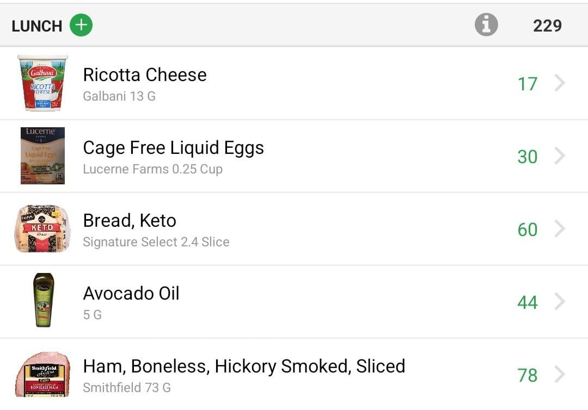The height and width of the screenshot is (410, 588).
Task: Select the Bread, Keto item title
Action: (x=130, y=221)
